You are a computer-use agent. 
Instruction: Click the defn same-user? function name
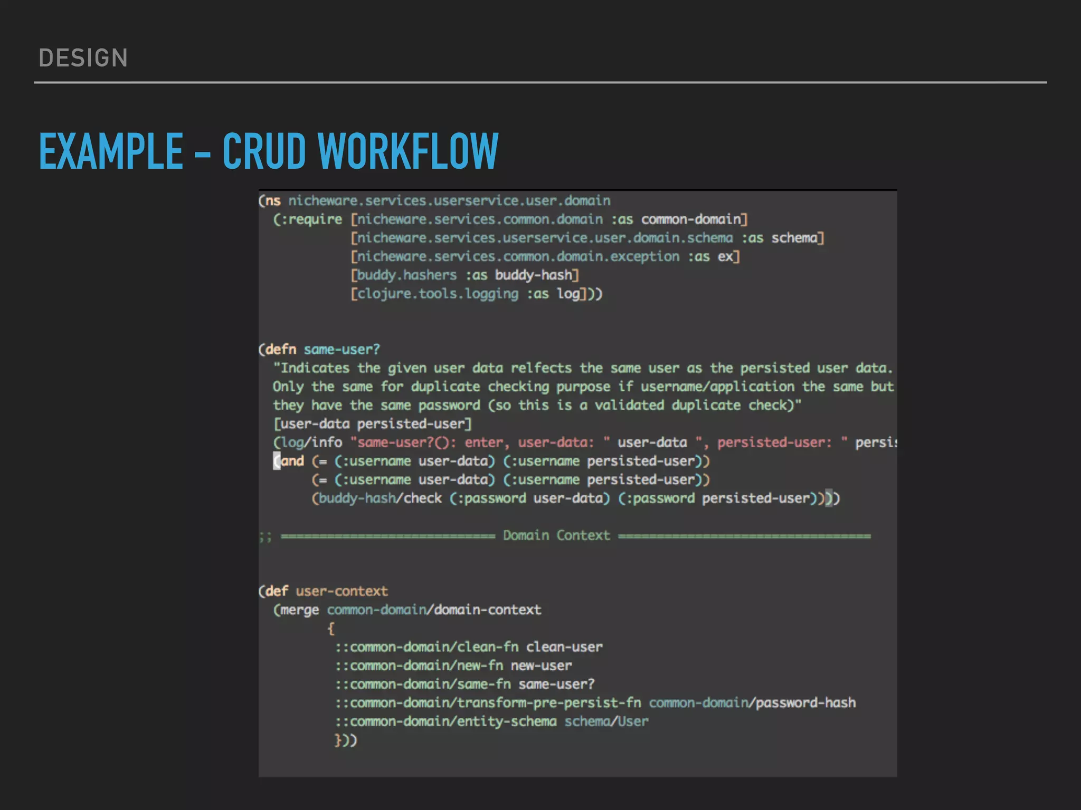(342, 350)
